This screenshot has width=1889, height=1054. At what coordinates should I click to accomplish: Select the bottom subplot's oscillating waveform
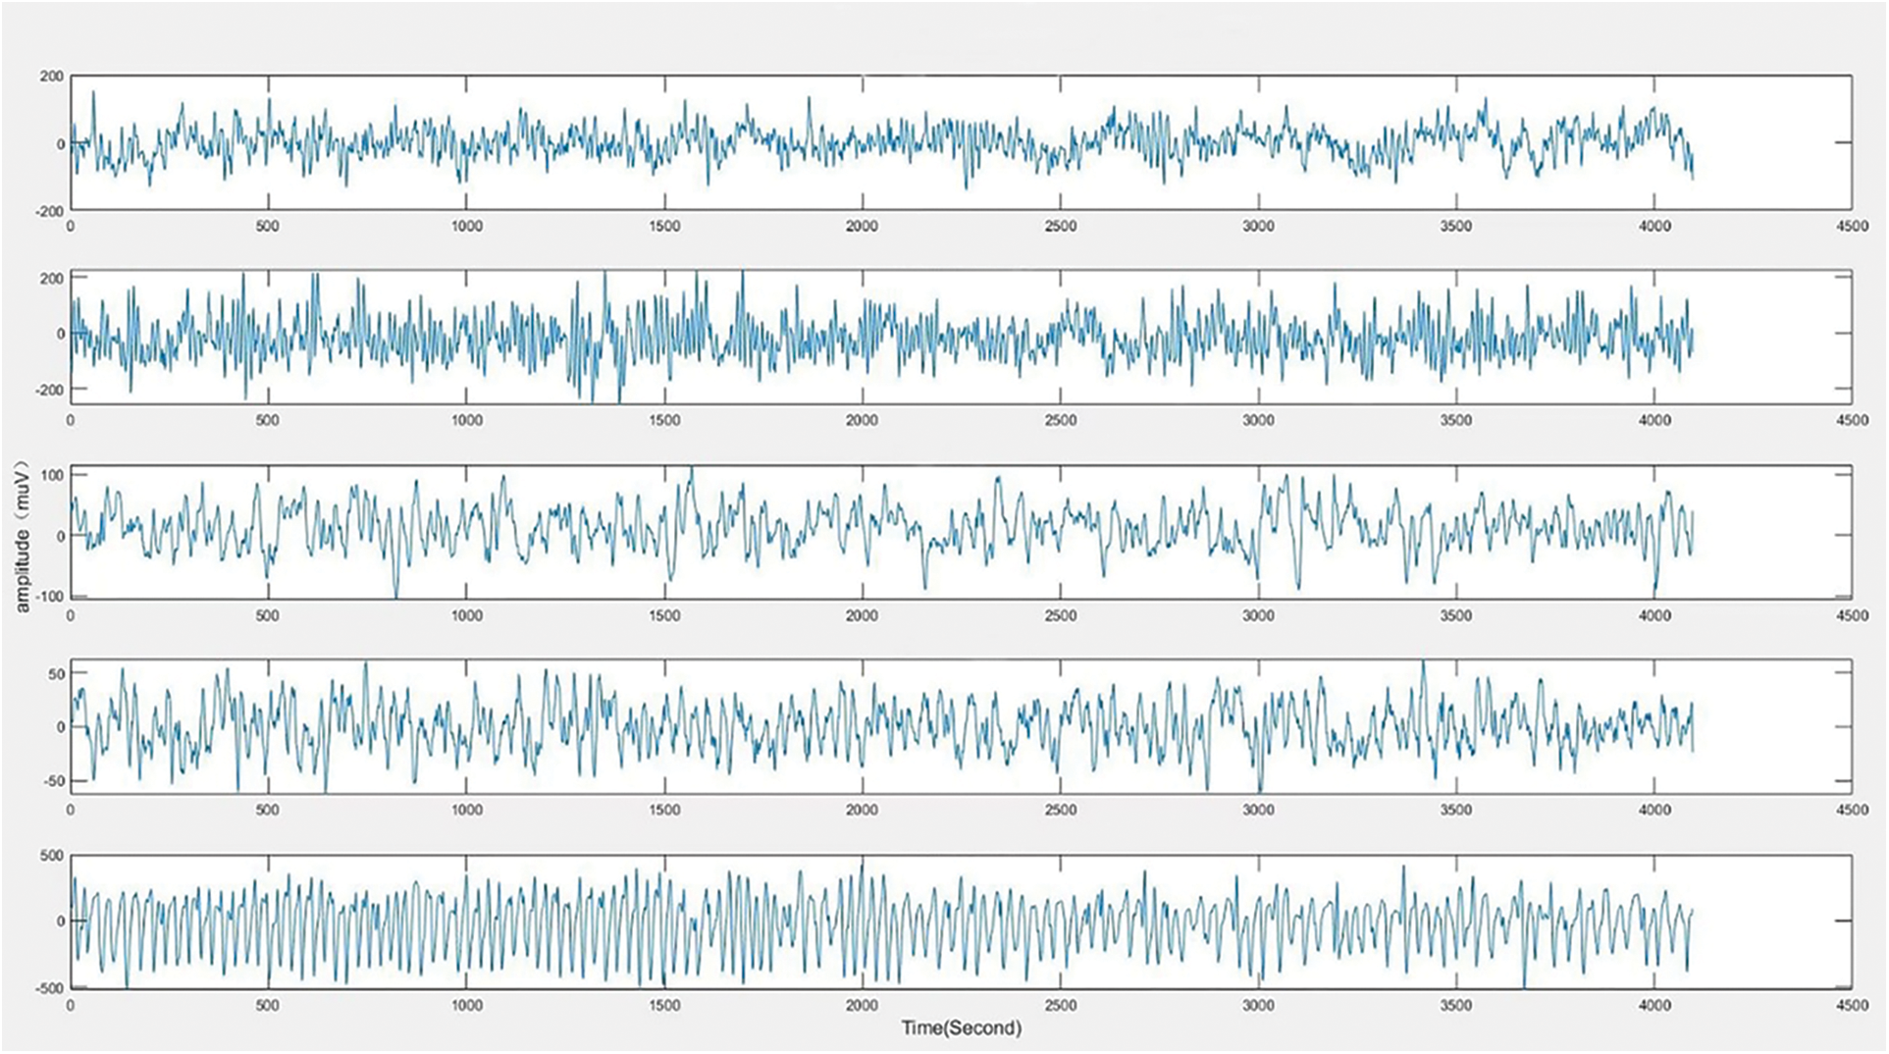[883, 922]
